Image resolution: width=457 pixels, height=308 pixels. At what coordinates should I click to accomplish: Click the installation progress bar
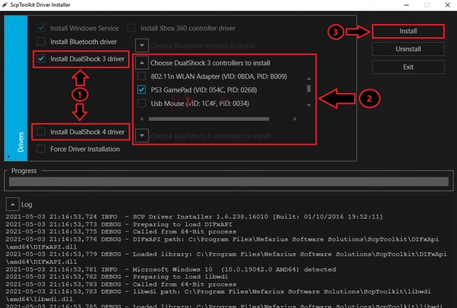click(228, 181)
